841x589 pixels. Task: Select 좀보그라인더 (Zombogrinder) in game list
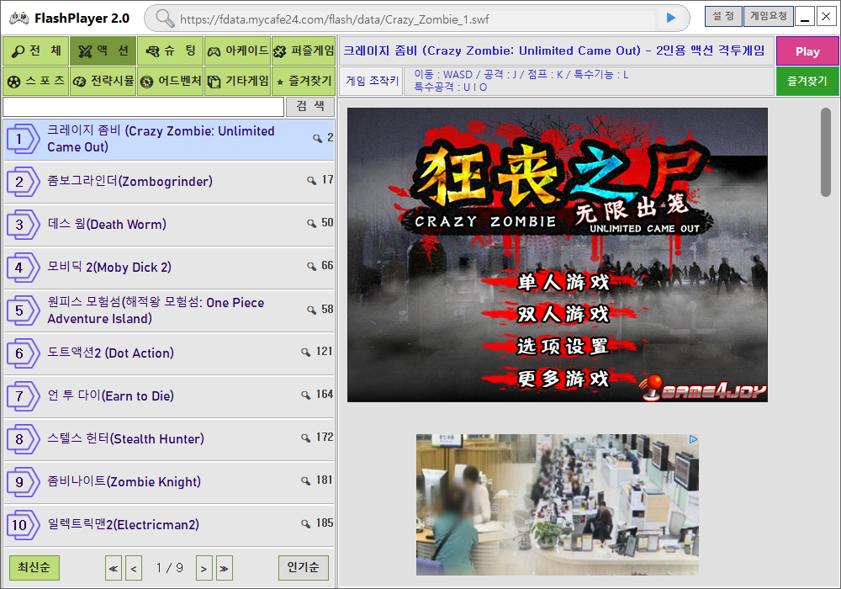pyautogui.click(x=169, y=182)
